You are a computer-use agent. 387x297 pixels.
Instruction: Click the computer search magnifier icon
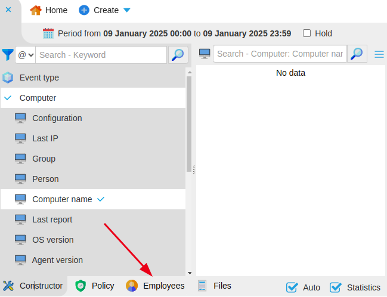click(357, 54)
